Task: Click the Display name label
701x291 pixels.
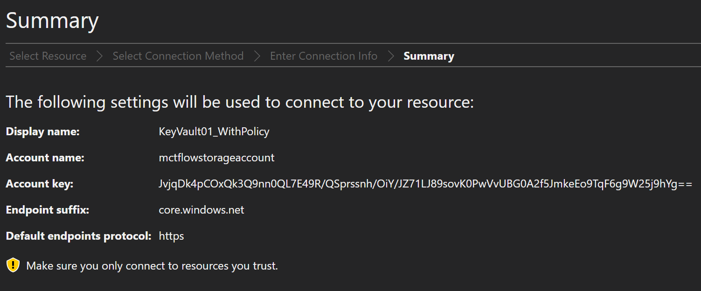Action: (x=43, y=132)
